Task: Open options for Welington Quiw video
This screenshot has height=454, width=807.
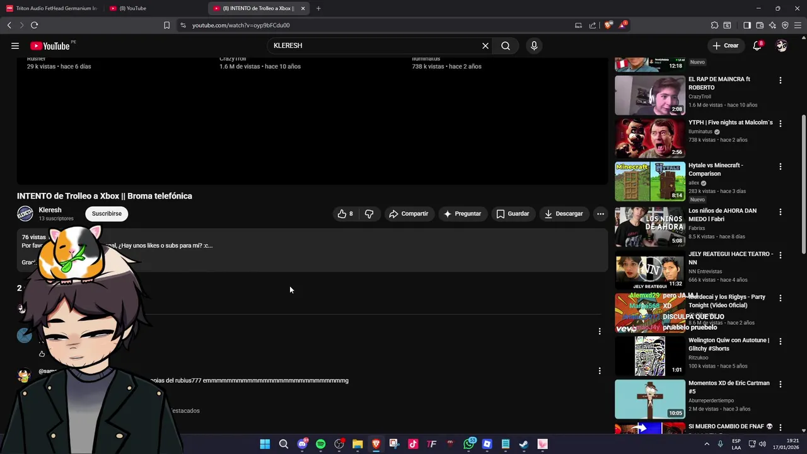Action: [781, 341]
